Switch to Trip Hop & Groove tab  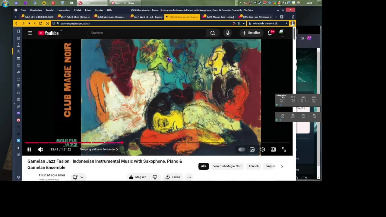[x=255, y=17]
